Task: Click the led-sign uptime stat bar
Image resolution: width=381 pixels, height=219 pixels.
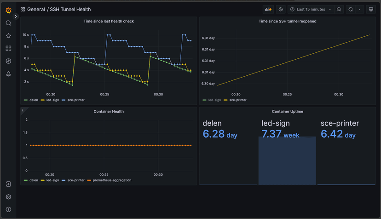Action: click(x=287, y=161)
